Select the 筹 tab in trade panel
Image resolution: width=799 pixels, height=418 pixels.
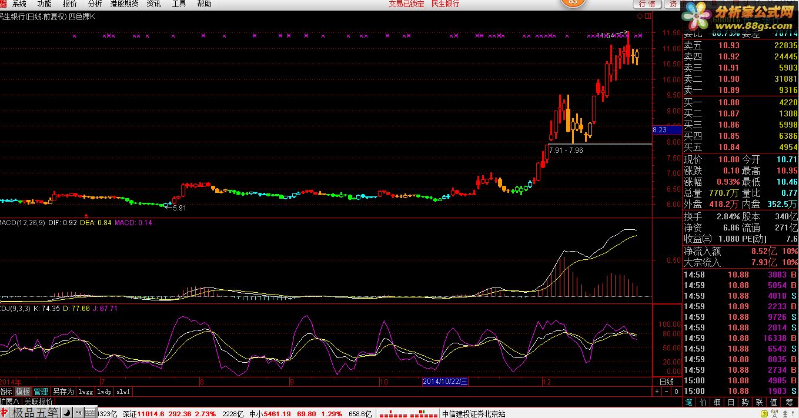click(x=788, y=403)
